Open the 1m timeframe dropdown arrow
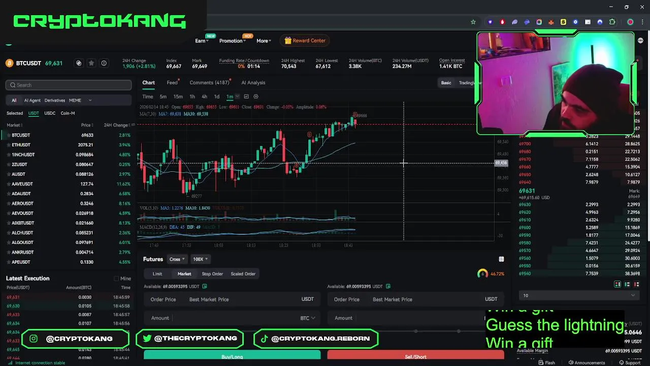Image resolution: width=650 pixels, height=366 pixels. click(237, 97)
